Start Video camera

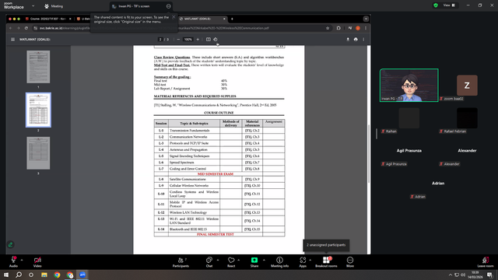pyautogui.click(x=37, y=262)
